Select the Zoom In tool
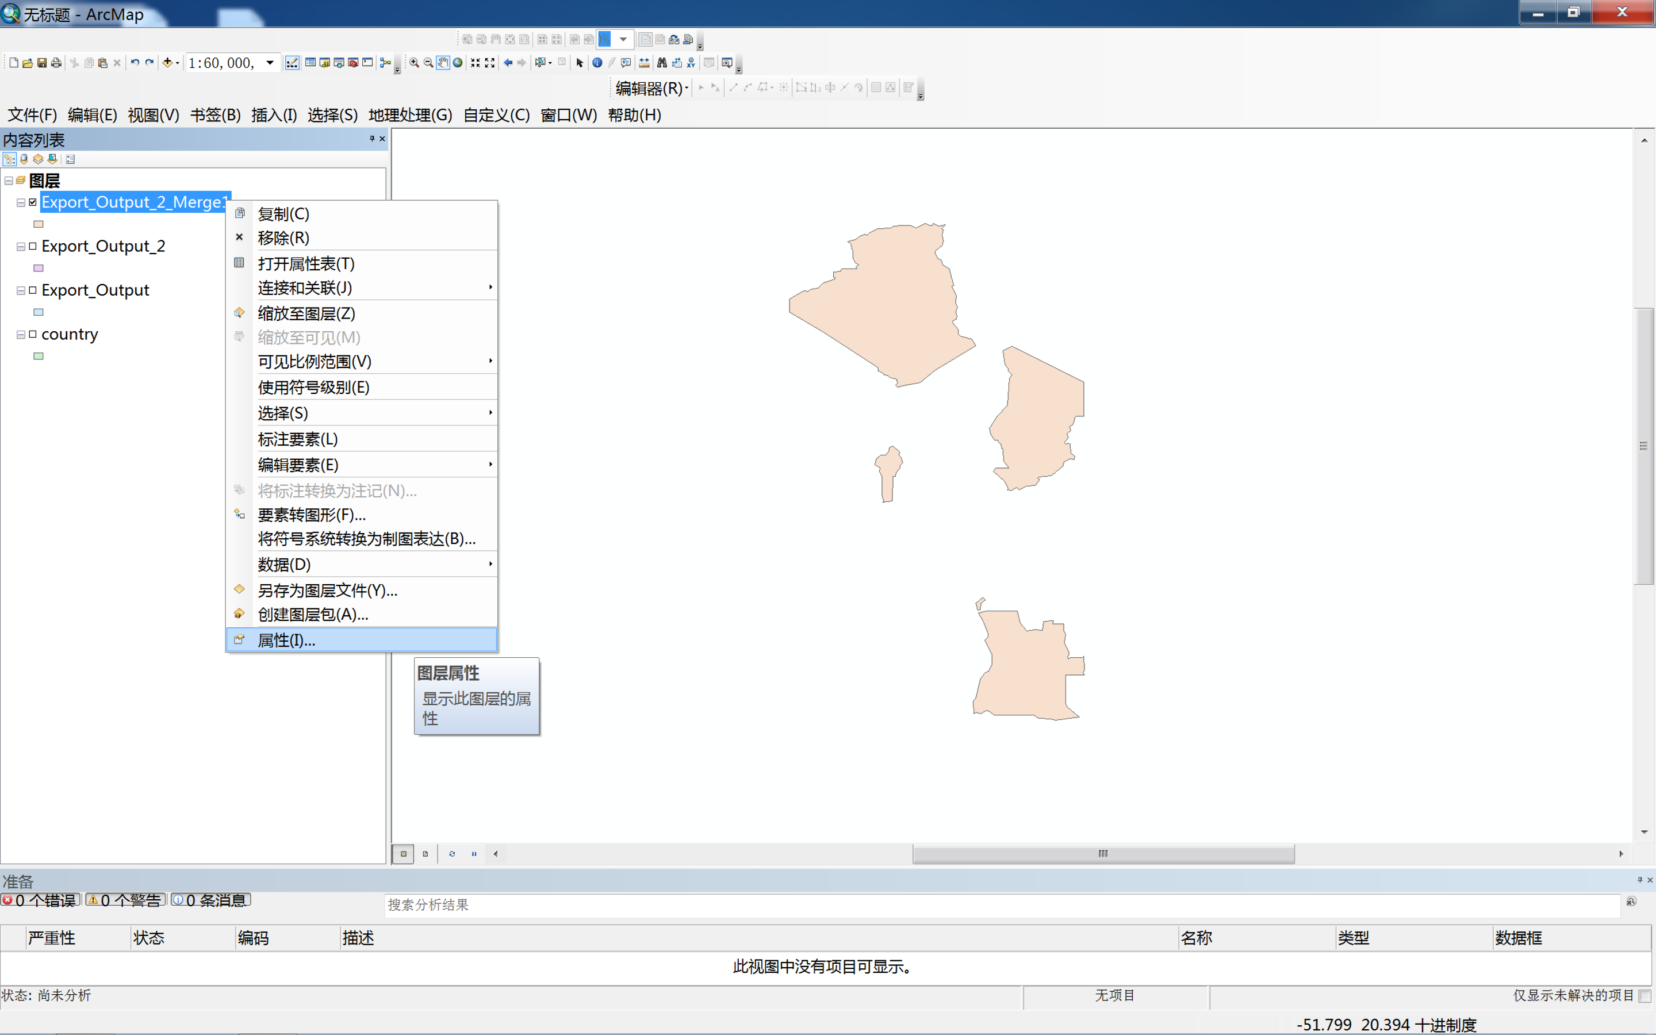Screen dimensions: 1656x1035 (414, 63)
